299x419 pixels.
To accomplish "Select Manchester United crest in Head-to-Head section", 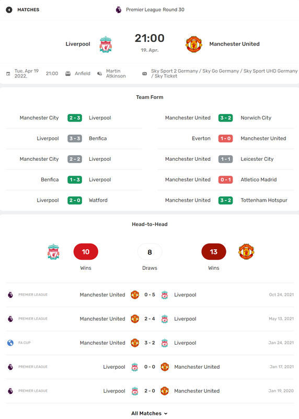I will (x=246, y=252).
